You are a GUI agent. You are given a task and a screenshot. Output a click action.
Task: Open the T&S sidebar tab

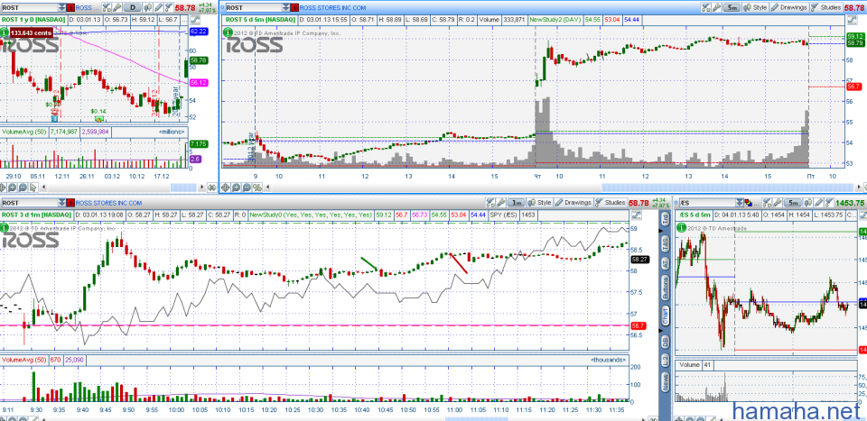(666, 243)
